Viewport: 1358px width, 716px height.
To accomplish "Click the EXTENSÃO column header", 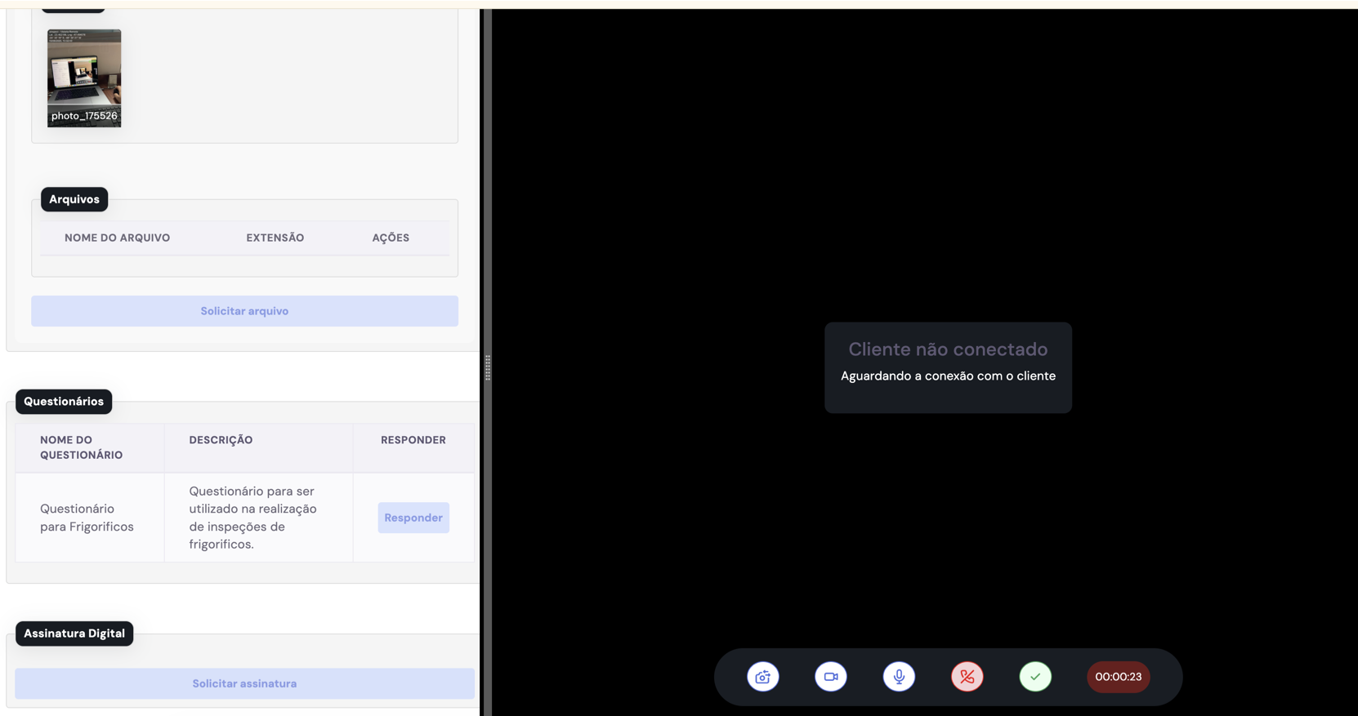I will pos(275,238).
